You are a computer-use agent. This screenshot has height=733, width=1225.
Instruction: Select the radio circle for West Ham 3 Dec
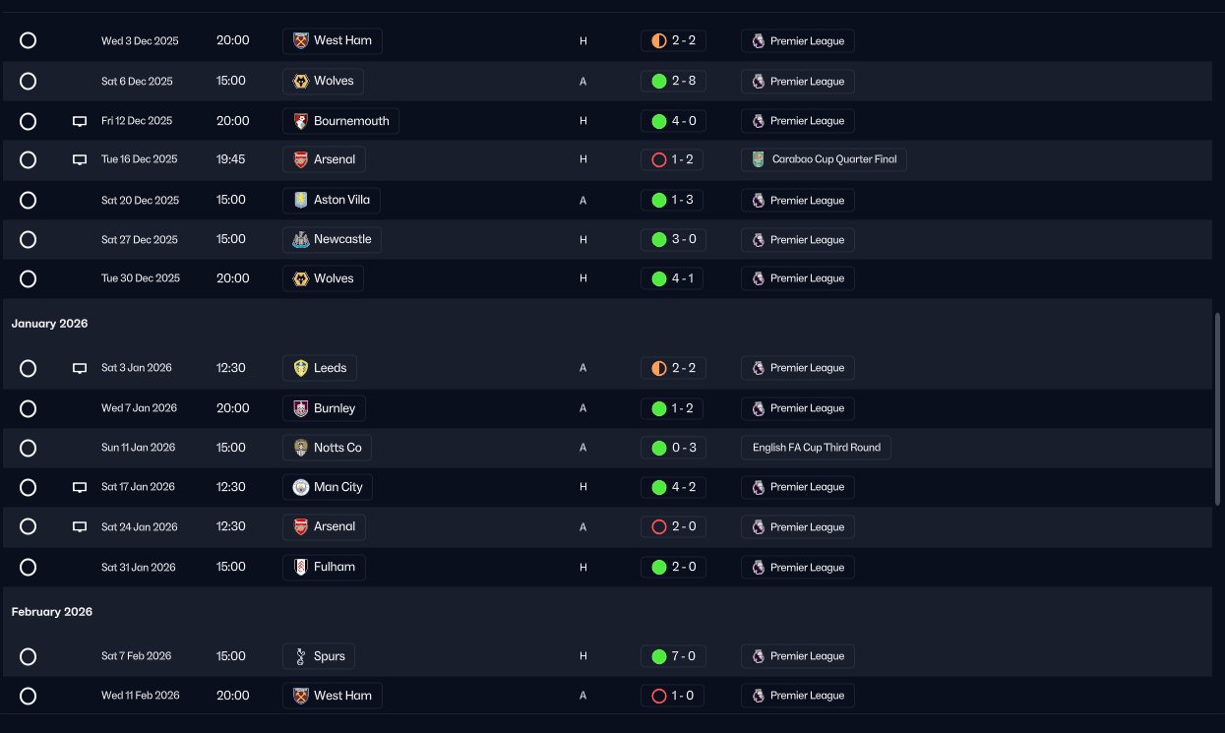pos(29,41)
